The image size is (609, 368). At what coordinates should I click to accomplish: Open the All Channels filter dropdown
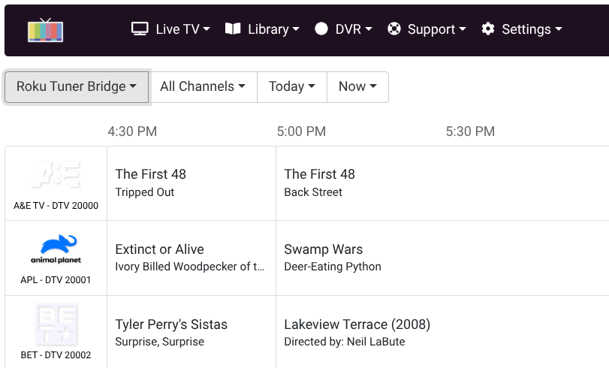click(203, 87)
